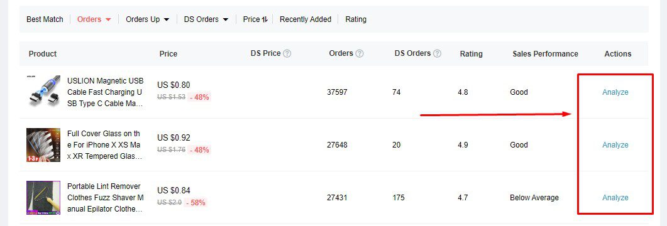
Task: Click the DS Orders column help icon
Action: 437,53
